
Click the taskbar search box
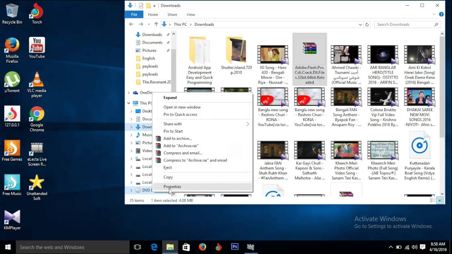coord(73,247)
